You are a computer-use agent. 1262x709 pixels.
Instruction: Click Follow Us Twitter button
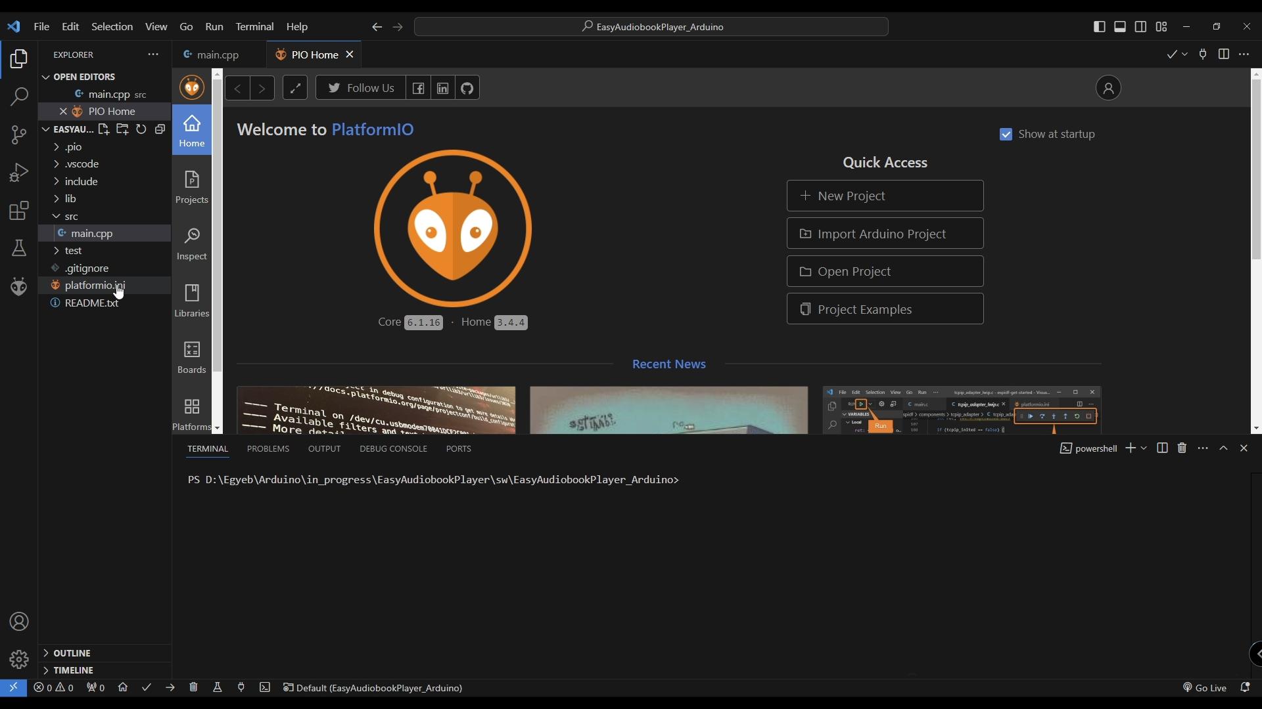pyautogui.click(x=361, y=88)
